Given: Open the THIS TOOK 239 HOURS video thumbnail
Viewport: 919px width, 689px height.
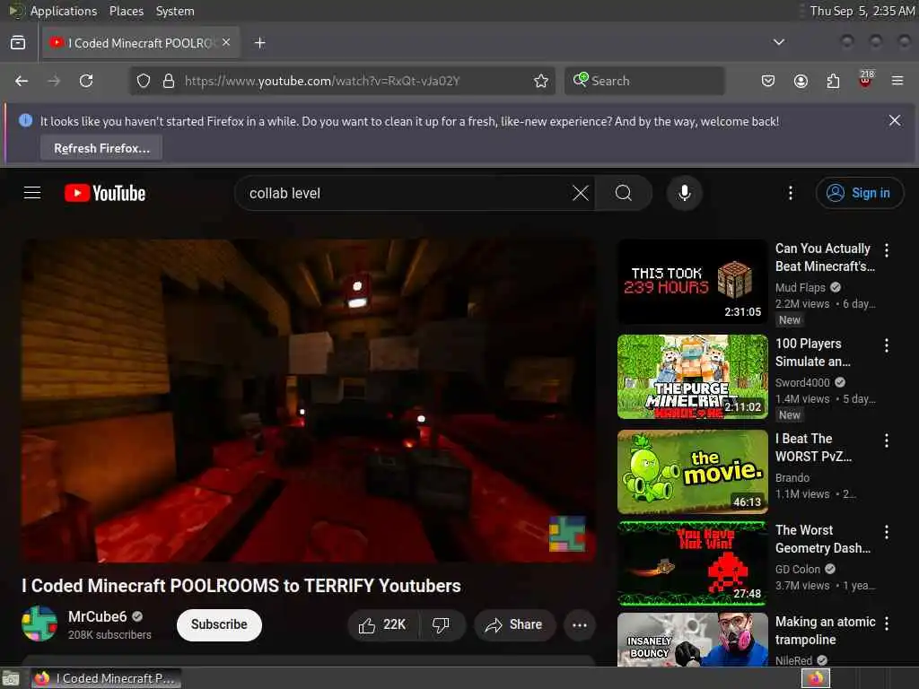Looking at the screenshot, I should 692,281.
